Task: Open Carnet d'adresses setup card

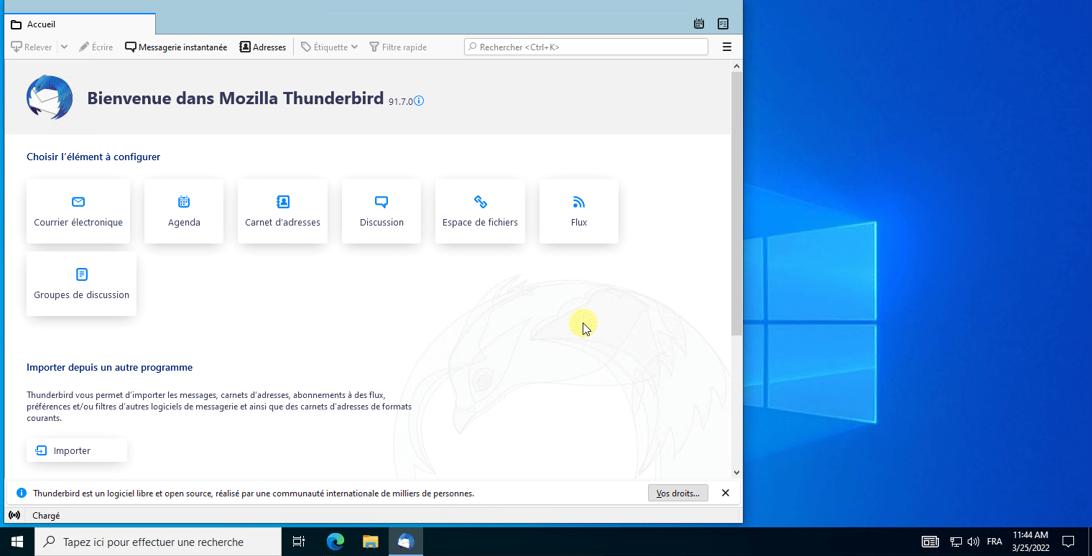Action: coord(282,211)
